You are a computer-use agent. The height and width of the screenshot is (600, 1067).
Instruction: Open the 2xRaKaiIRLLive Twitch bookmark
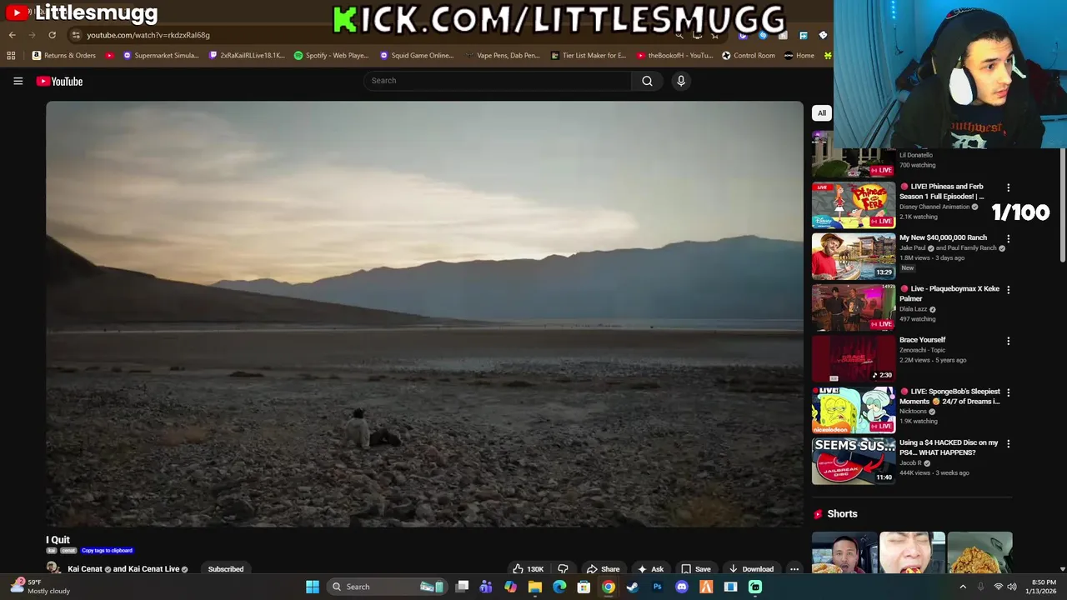[247, 56]
